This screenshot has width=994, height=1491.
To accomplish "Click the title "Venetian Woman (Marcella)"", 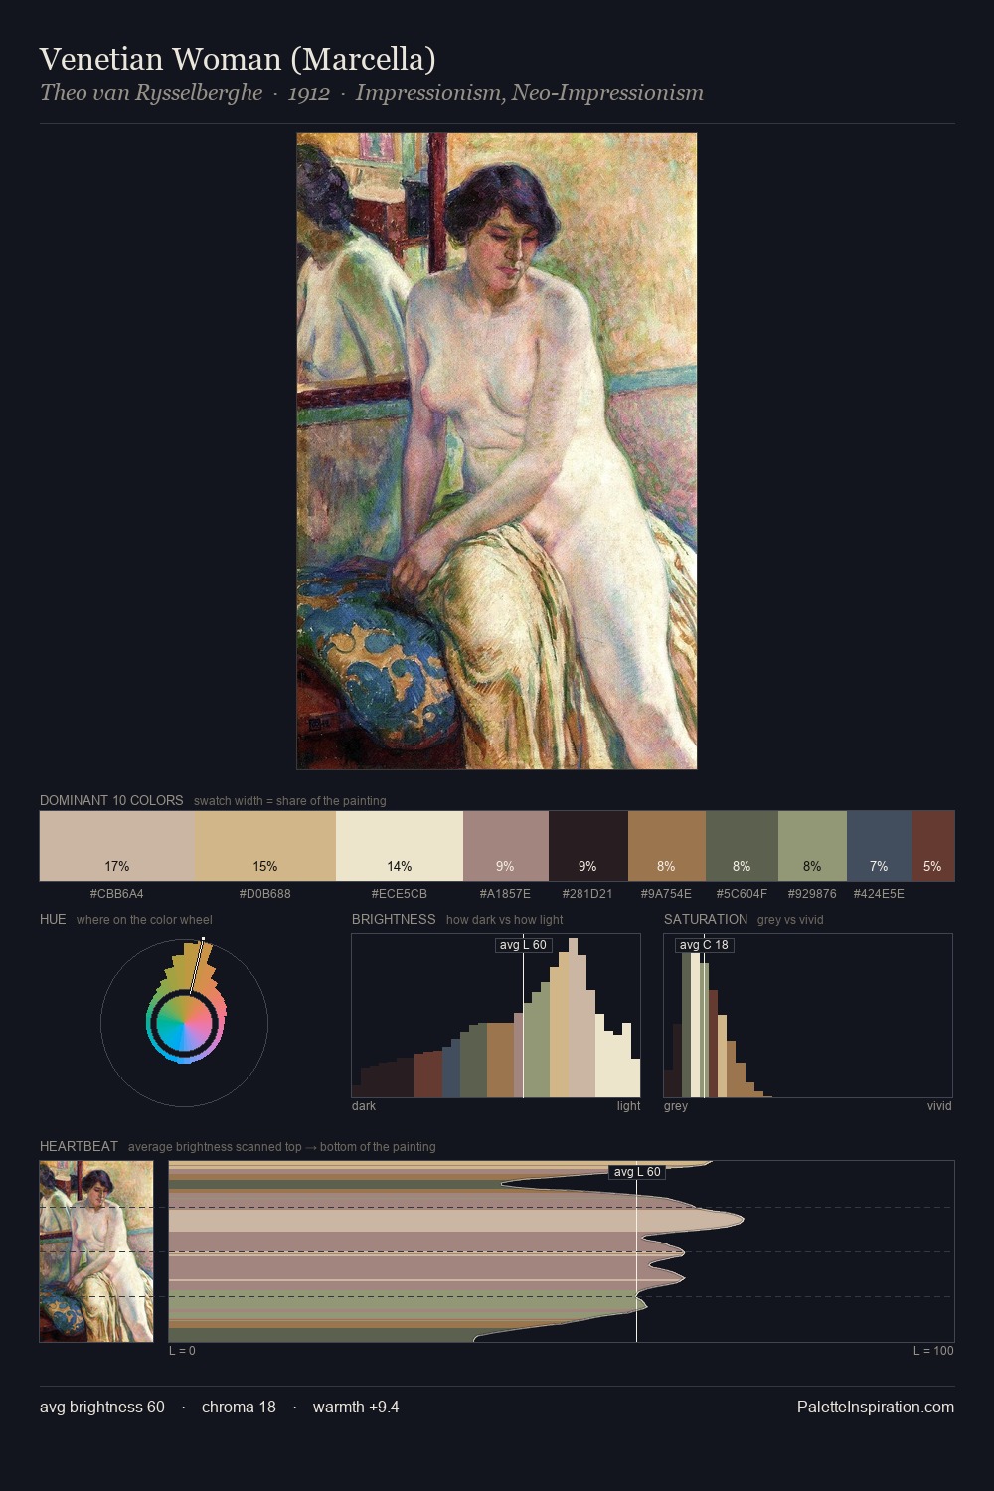I will [x=238, y=59].
